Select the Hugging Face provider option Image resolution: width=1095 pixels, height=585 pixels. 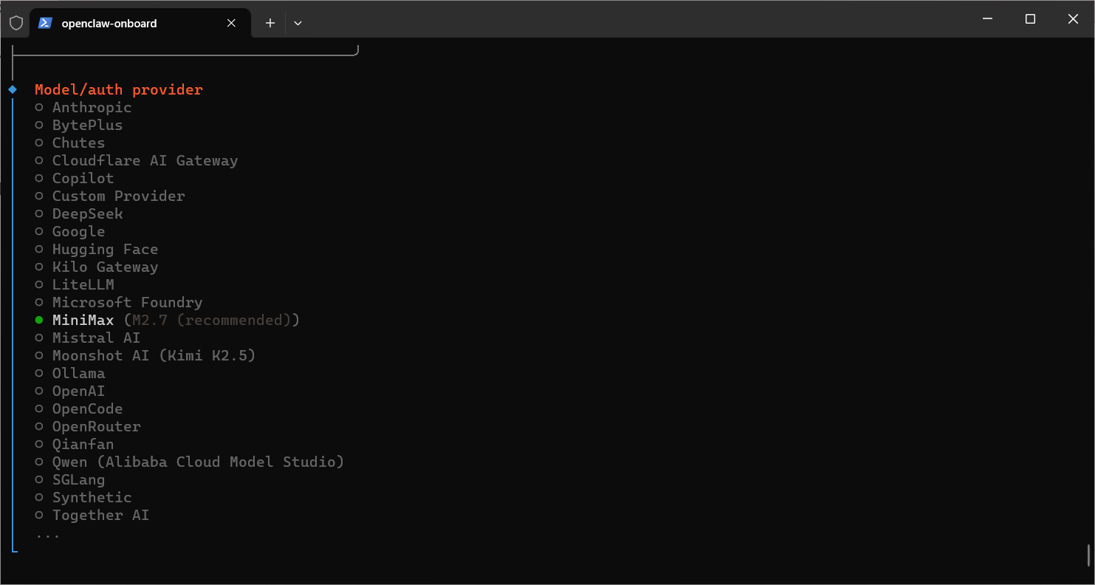click(97, 249)
